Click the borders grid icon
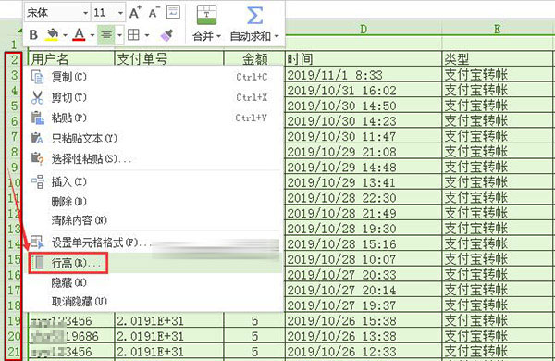Viewport: 555px width, 361px height. click(x=133, y=35)
